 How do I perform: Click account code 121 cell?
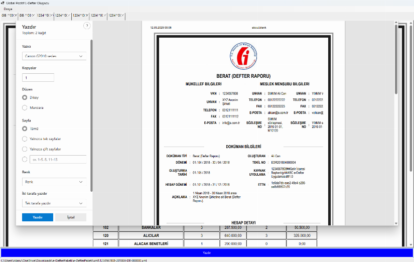[x=105, y=243]
